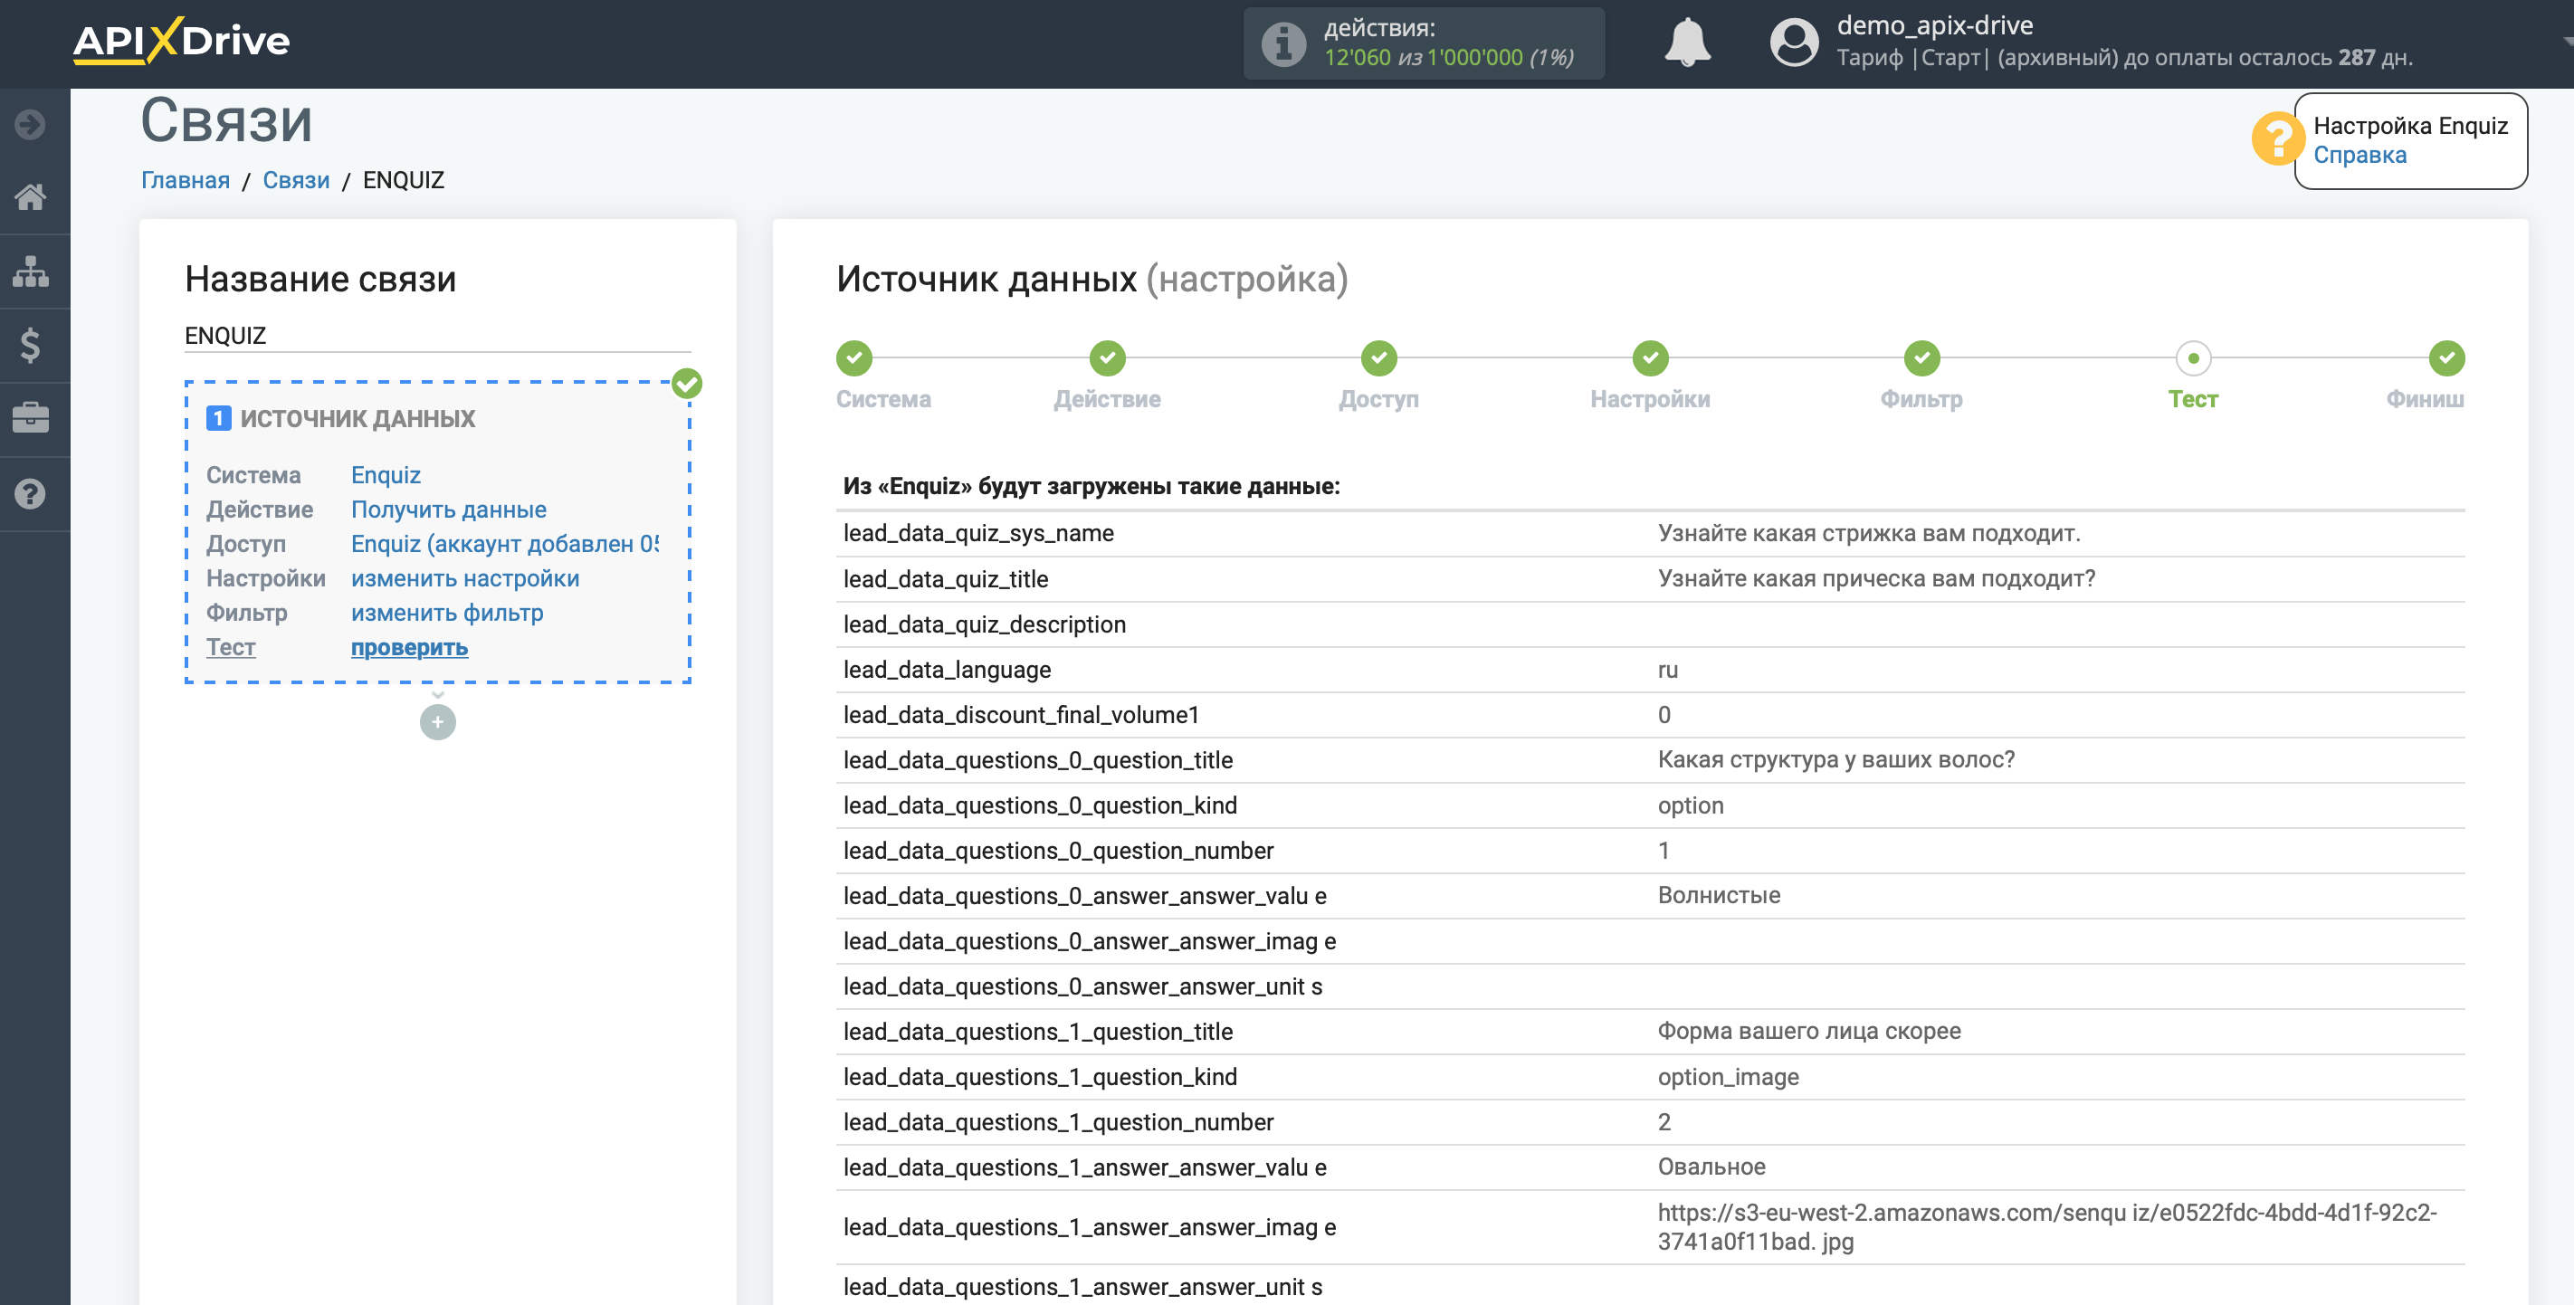Image resolution: width=2574 pixels, height=1305 pixels.
Task: Click lead_data_questions_0_question_title field name
Action: coord(1037,759)
